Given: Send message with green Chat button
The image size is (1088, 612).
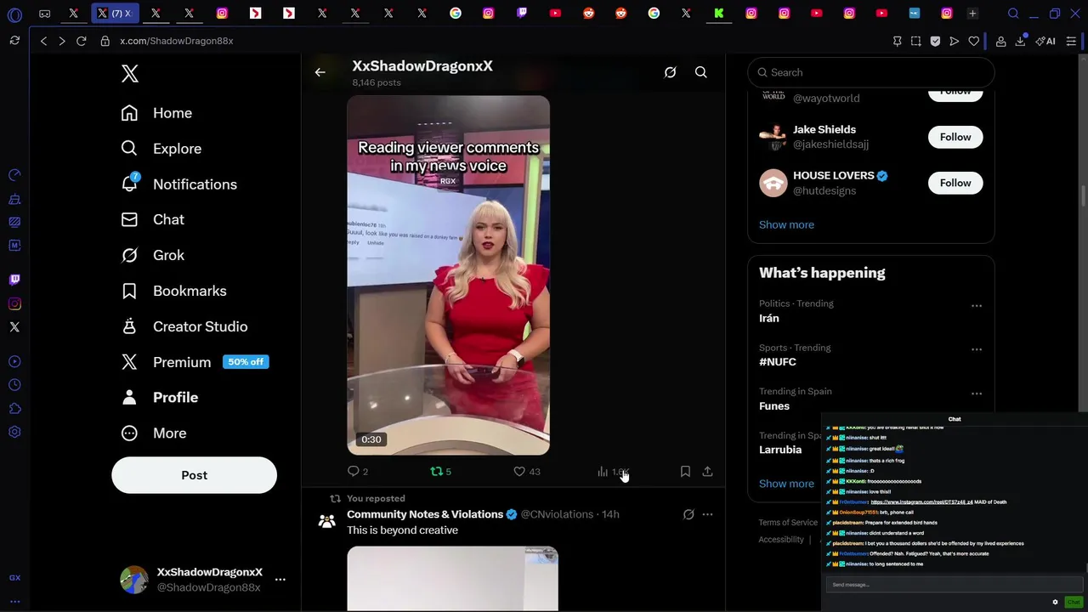Looking at the screenshot, I should [x=1074, y=602].
